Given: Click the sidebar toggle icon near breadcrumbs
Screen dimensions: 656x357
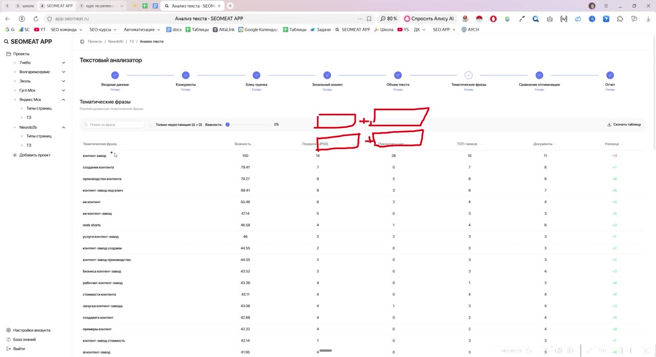Looking at the screenshot, I should (x=82, y=42).
